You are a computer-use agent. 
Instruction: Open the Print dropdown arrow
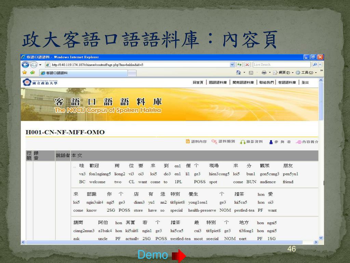(x=270, y=73)
